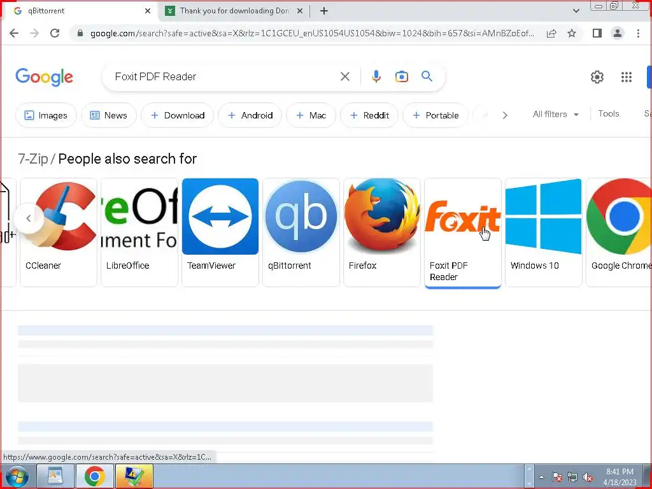
Task: Open clock showing 8:41 PM
Action: click(620, 477)
